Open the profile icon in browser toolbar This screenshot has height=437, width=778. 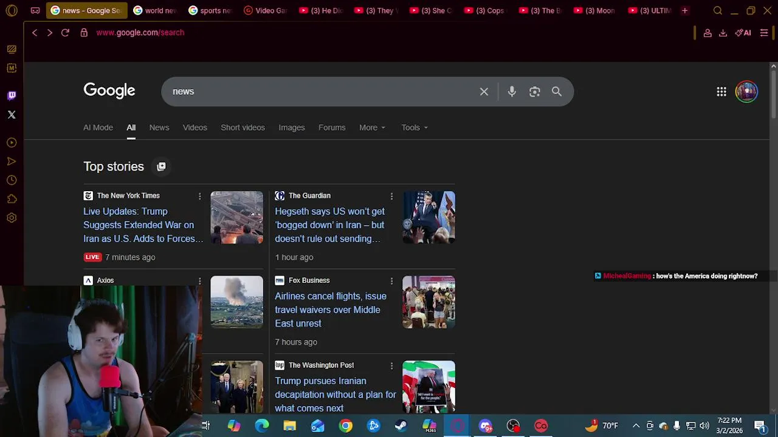(x=707, y=33)
